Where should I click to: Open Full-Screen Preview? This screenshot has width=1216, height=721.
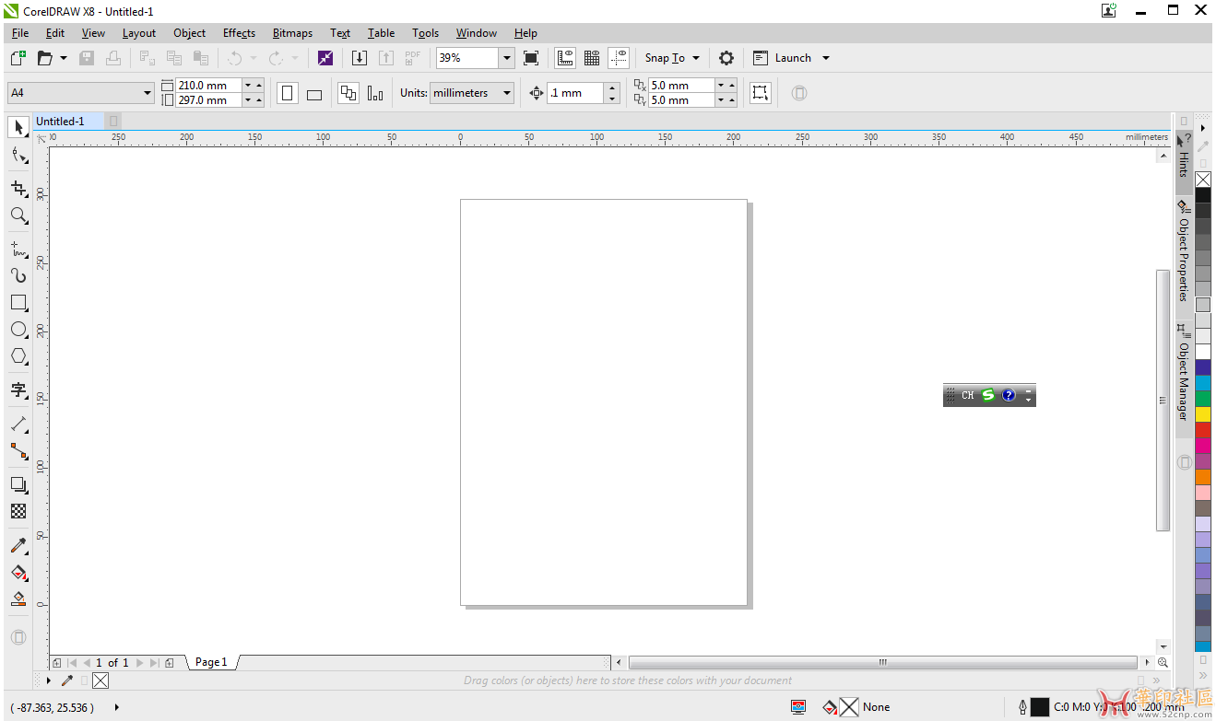click(x=531, y=58)
